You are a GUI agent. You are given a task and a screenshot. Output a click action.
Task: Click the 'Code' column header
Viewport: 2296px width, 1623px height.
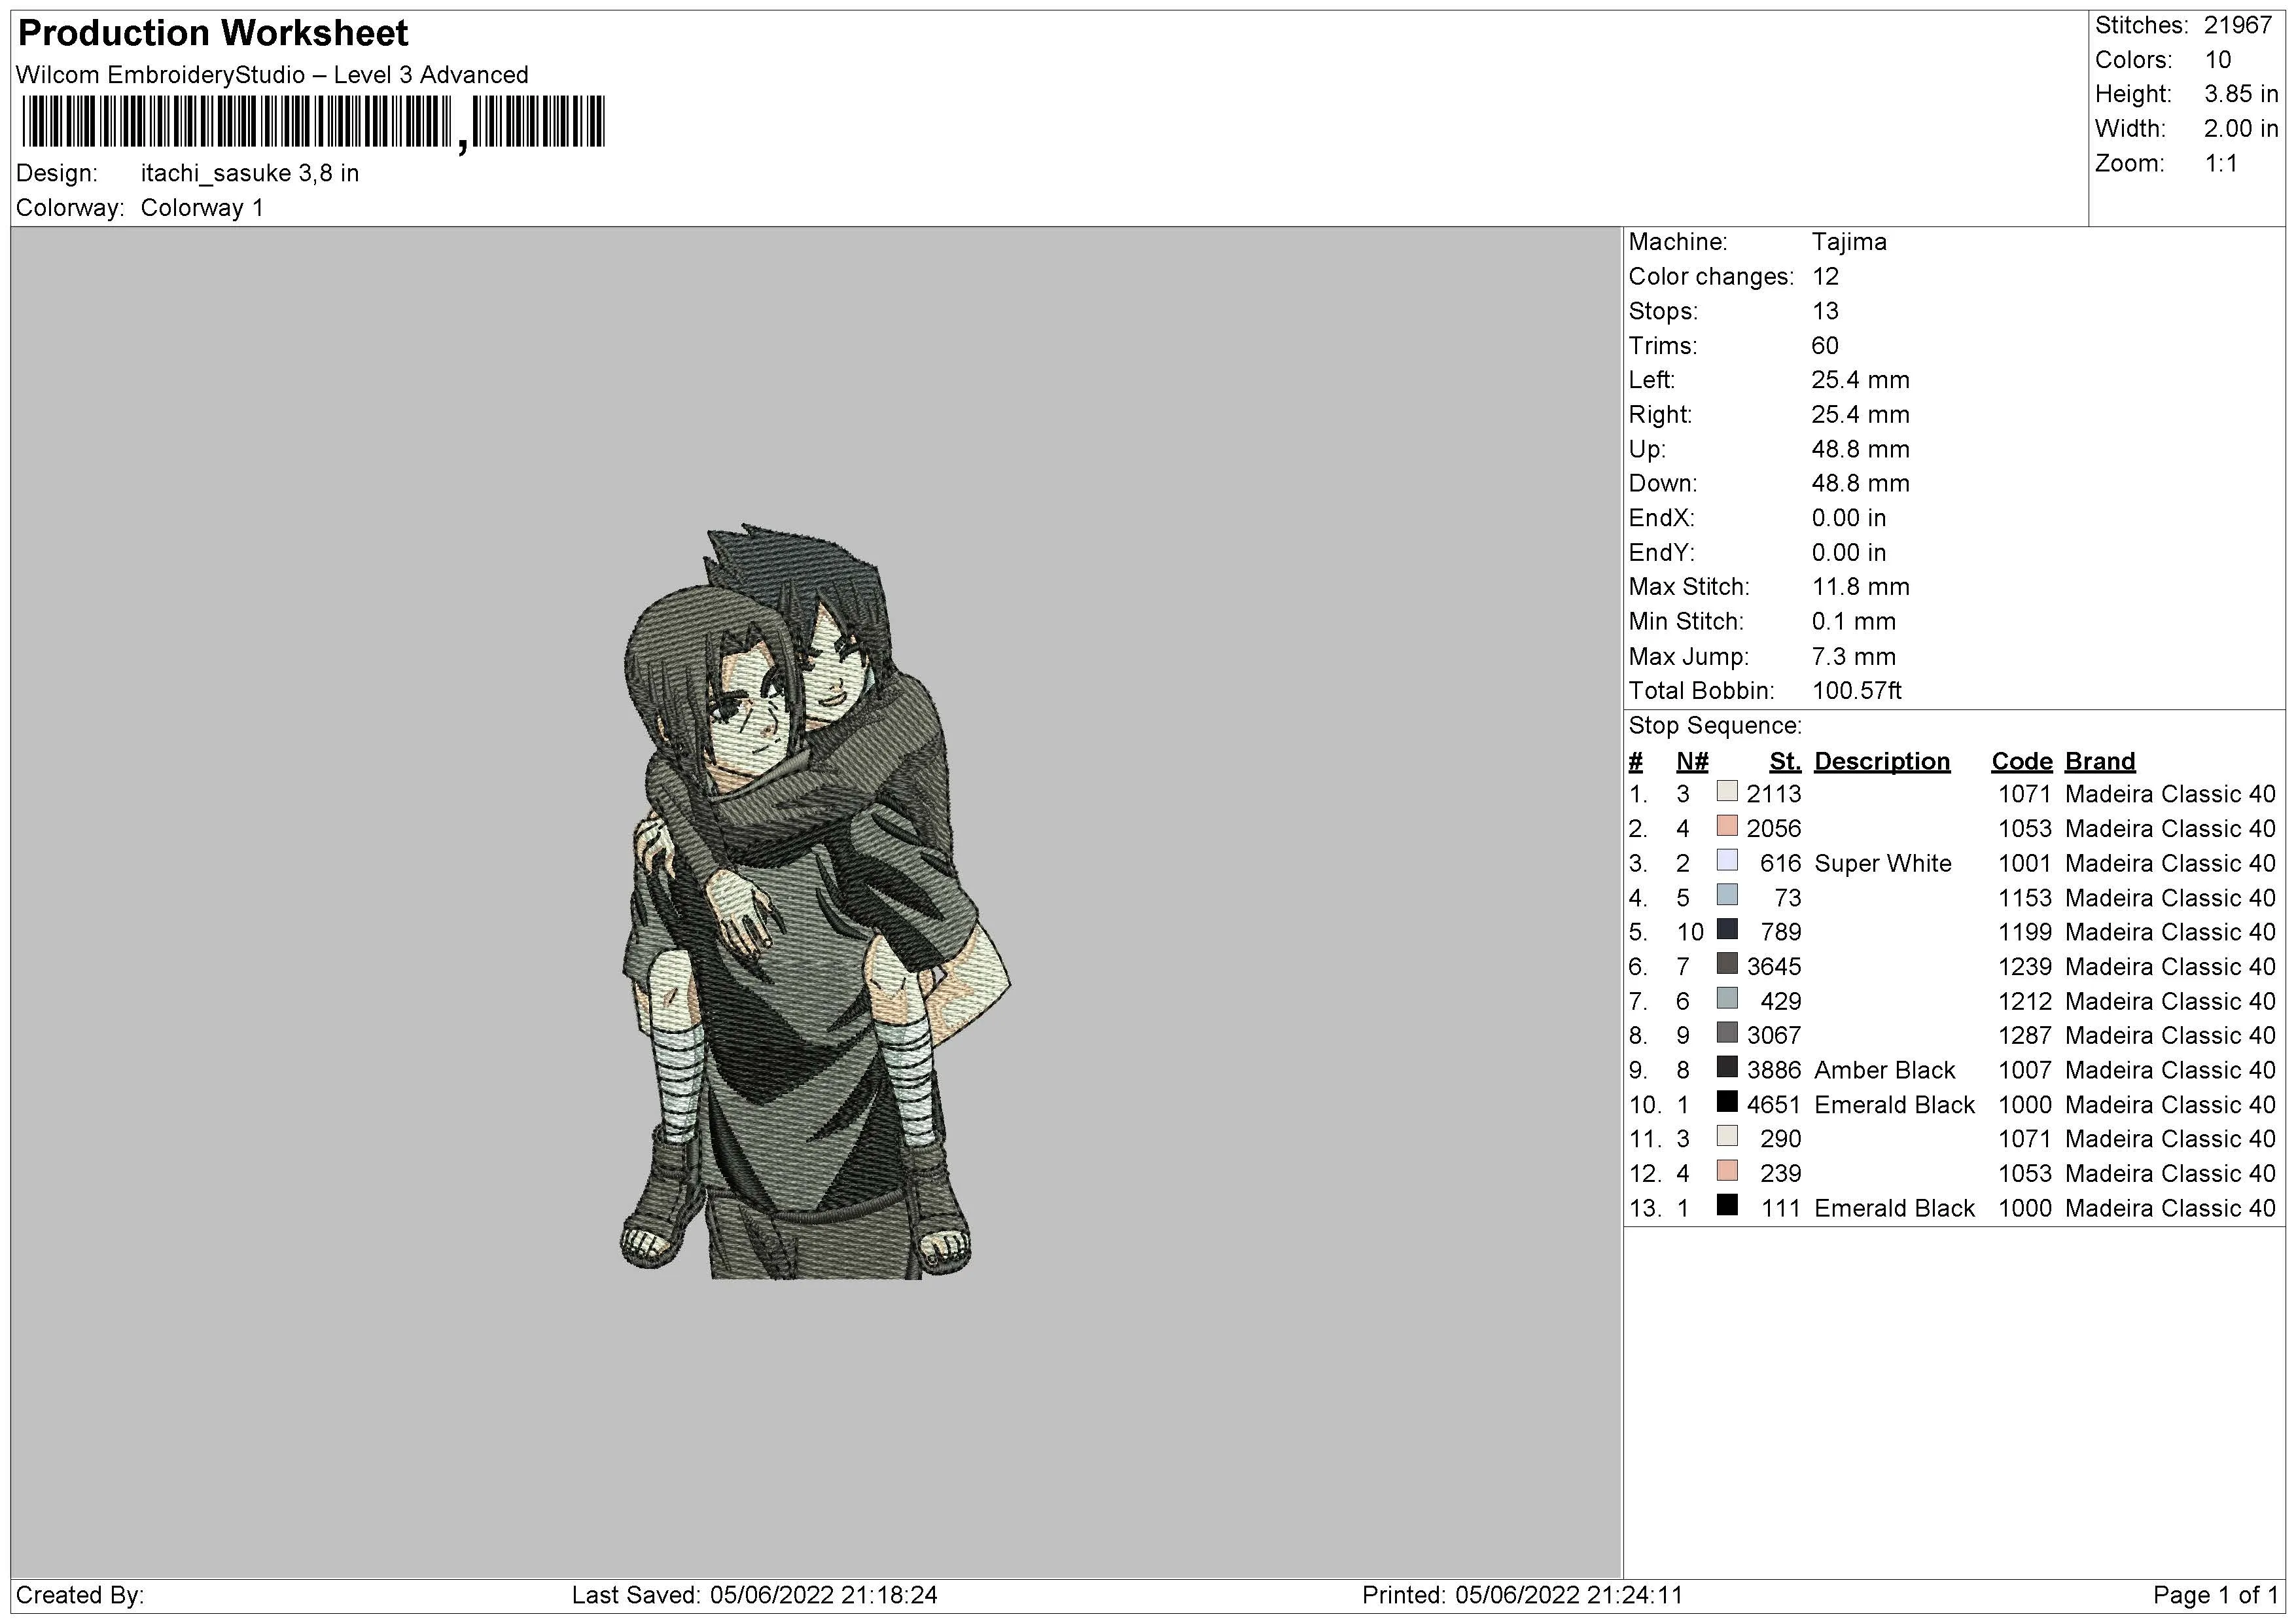coord(2021,762)
